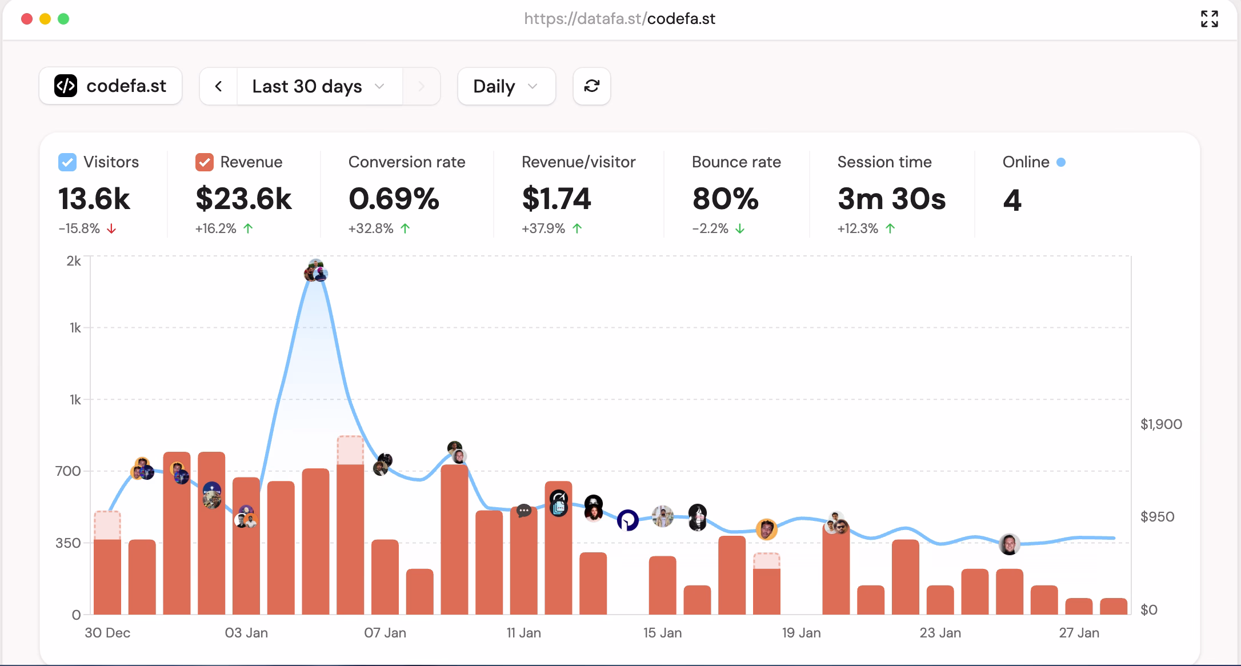Screen dimensions: 1241x666
Task: Uncheck the Visitors checkbox
Action: click(67, 162)
